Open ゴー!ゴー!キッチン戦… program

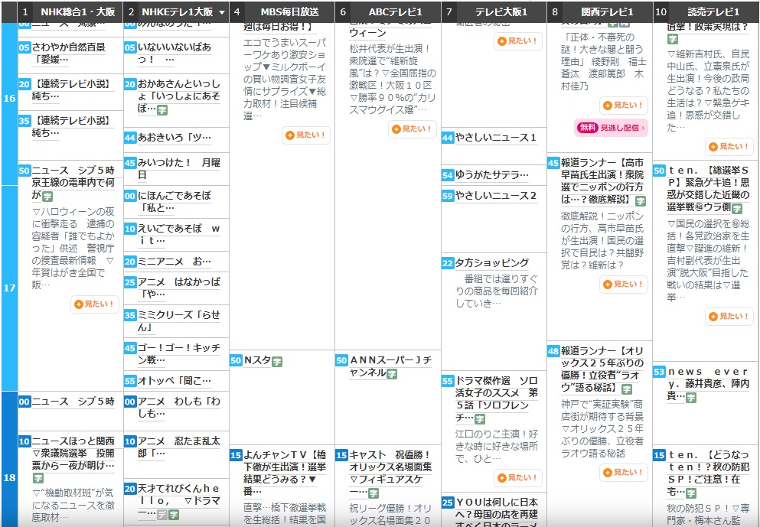click(x=179, y=354)
